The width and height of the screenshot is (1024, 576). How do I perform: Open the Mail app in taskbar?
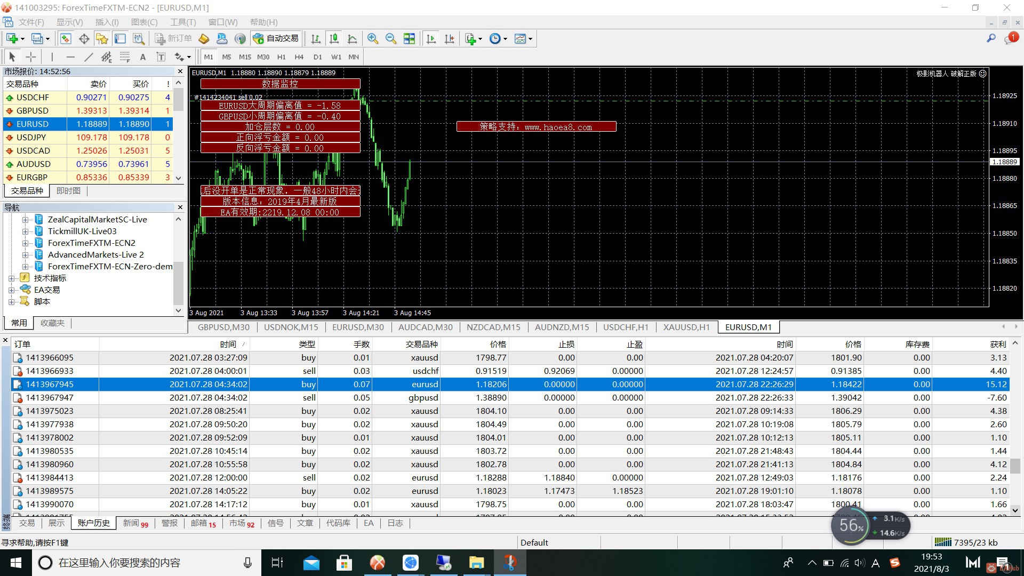[311, 563]
